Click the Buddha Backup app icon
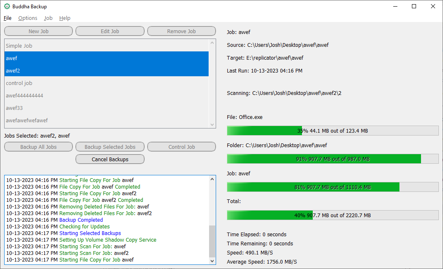 click(x=7, y=6)
